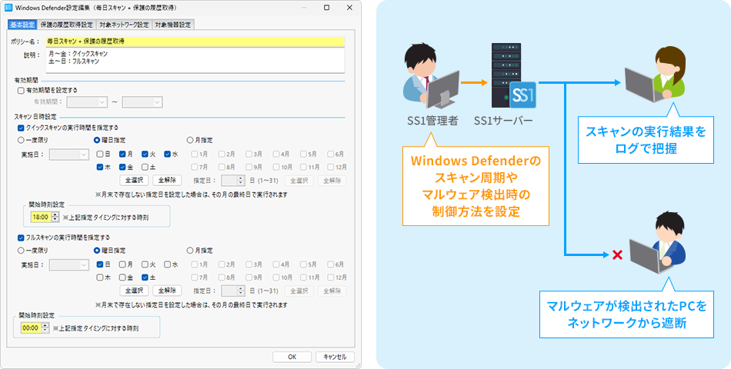Uncheck full scan 日 (Sunday) checkbox
This screenshot has width=731, height=369.
click(x=100, y=264)
